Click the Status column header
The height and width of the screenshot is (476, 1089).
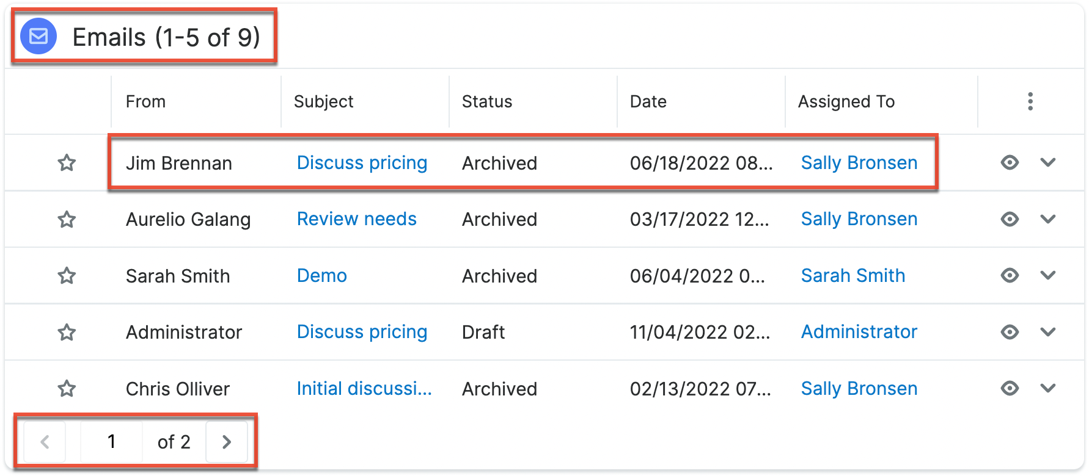click(x=486, y=101)
